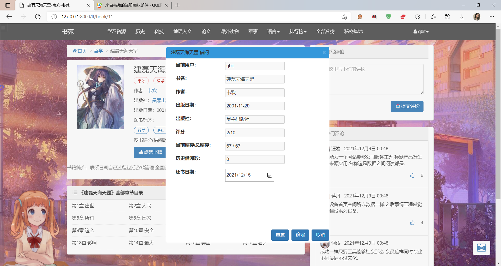
Task: Click 哲学 breadcrumb link
Action: [98, 51]
